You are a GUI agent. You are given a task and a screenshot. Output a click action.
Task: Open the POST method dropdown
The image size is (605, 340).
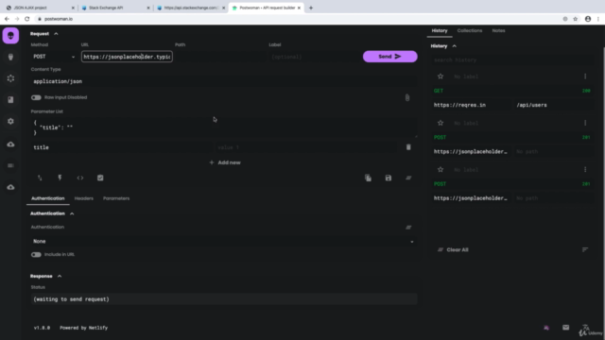(54, 57)
